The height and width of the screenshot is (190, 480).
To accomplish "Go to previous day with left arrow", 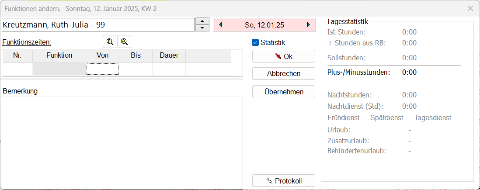I will click(220, 25).
